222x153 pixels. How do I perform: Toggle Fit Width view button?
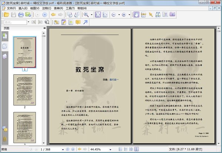pos(105,15)
